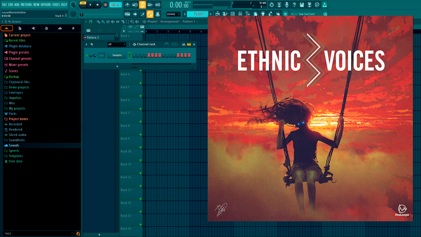The width and height of the screenshot is (421, 237).
Task: Open the ADD menu
Action: tap(17, 5)
